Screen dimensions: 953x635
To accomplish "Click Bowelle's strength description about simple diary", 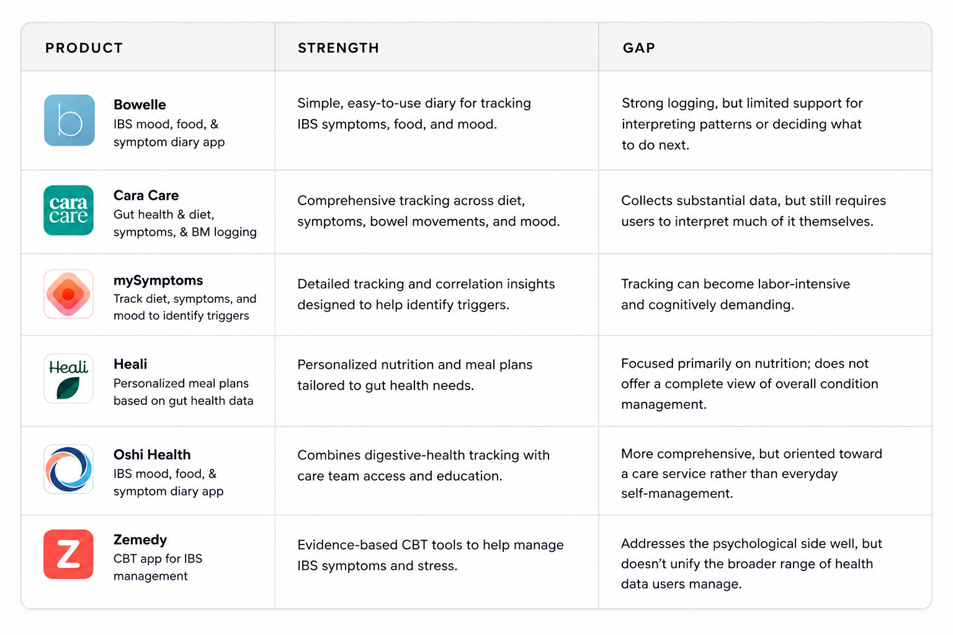I will pyautogui.click(x=414, y=113).
